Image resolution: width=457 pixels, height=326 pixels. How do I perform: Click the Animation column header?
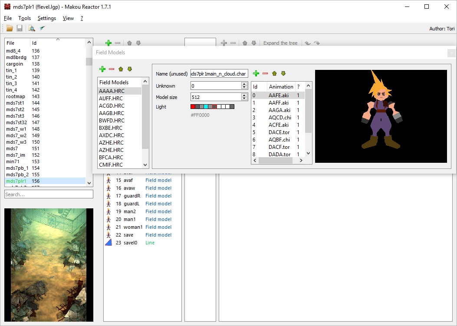pos(281,87)
